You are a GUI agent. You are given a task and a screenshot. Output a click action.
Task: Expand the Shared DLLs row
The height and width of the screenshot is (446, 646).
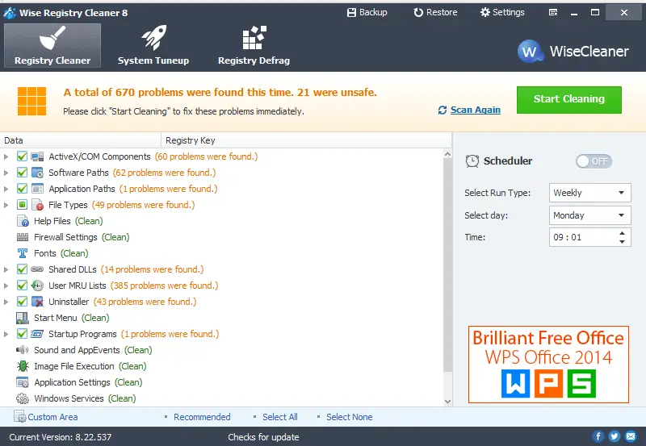(x=6, y=269)
